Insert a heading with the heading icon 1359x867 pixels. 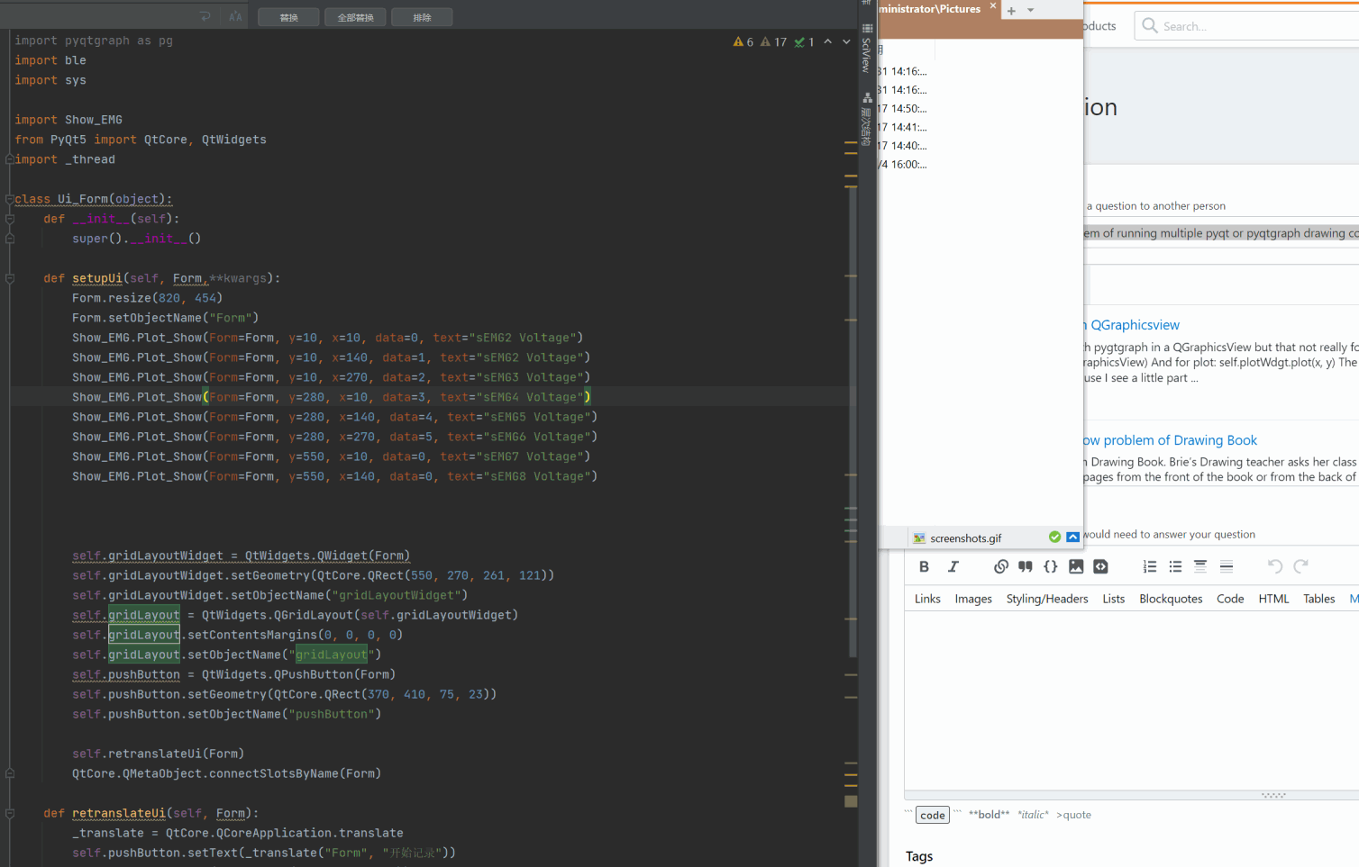(1200, 566)
